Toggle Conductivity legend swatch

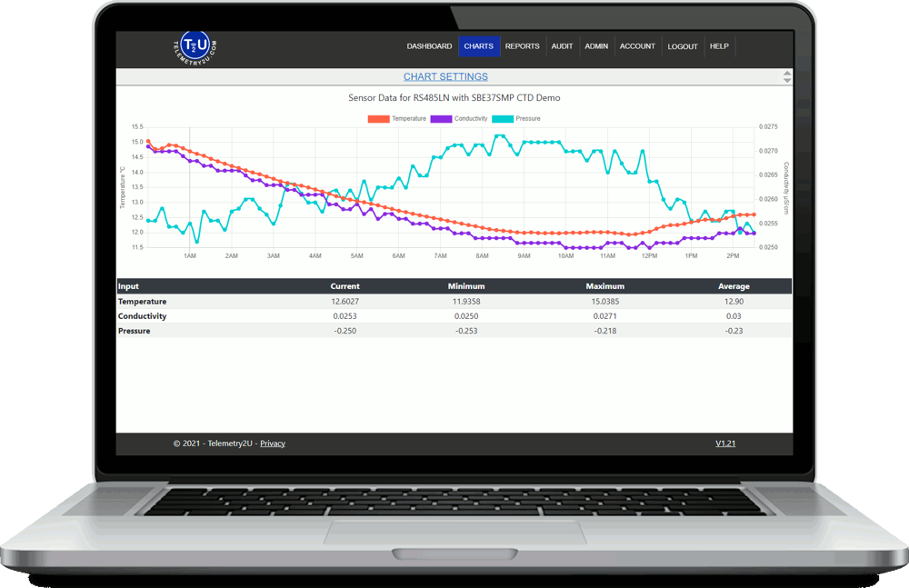(441, 119)
